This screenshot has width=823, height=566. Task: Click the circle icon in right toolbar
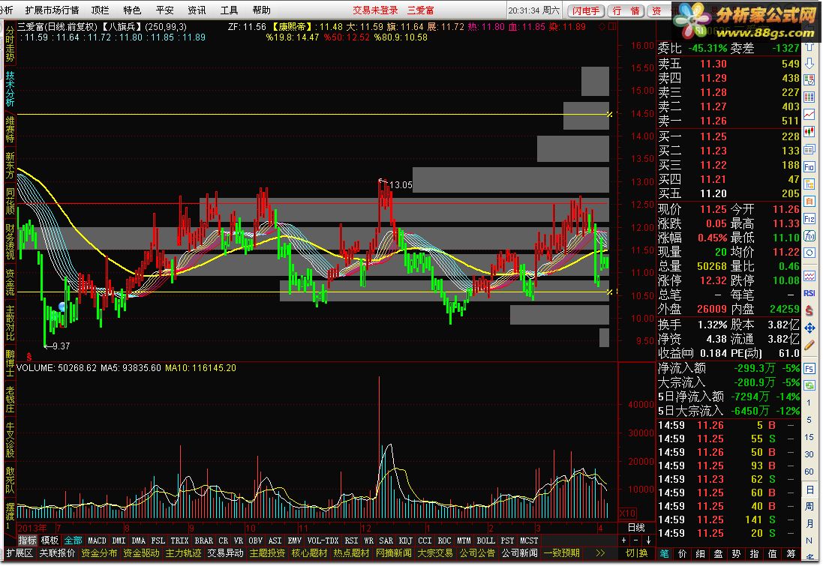coord(809,253)
